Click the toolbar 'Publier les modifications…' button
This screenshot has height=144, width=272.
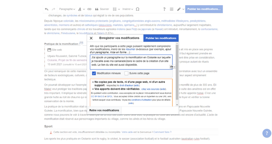point(204,9)
